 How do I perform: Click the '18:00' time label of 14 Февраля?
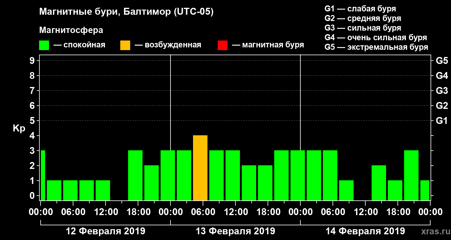[x=398, y=212]
